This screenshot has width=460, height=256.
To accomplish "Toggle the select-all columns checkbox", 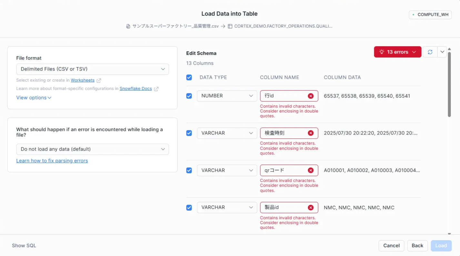I will point(189,78).
